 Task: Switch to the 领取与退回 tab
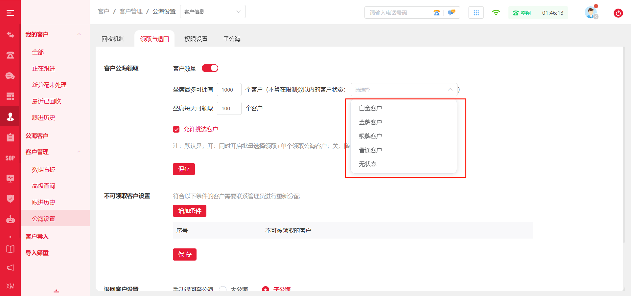click(154, 39)
